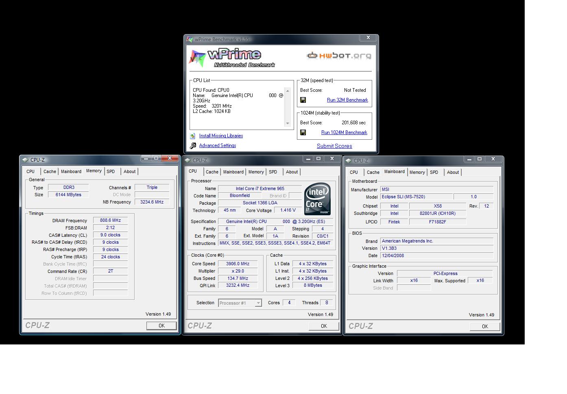Open Memory tab in center CPU-Z window
567x394 pixels.
256,172
